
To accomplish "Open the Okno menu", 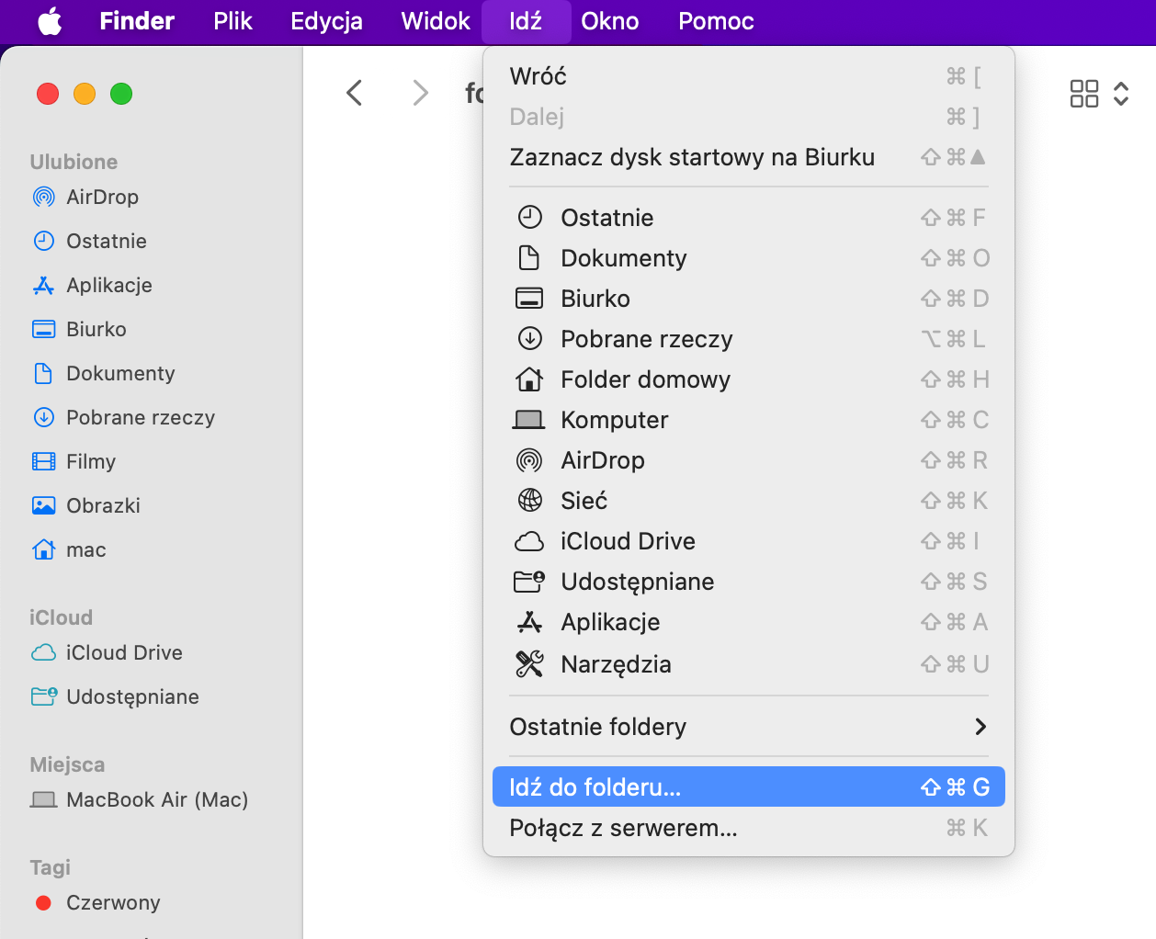I will [x=610, y=21].
